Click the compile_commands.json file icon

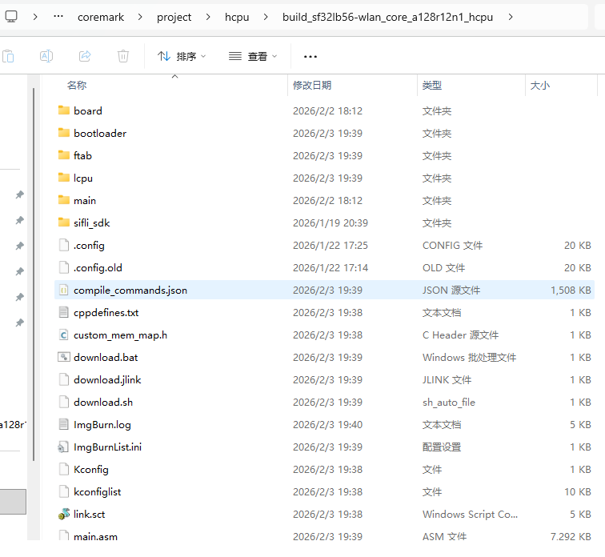coord(64,290)
